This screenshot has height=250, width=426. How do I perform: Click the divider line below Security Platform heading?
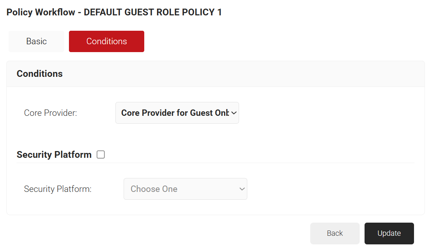[215, 163]
